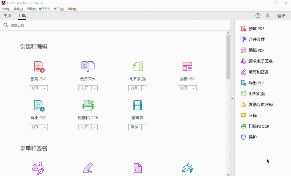Image resolution: width=291 pixels, height=176 pixels.
Task: Click the vertical scrollbar down arrow
Action: coord(228,174)
